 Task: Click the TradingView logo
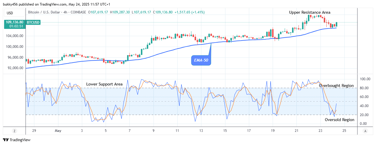coord(17,140)
